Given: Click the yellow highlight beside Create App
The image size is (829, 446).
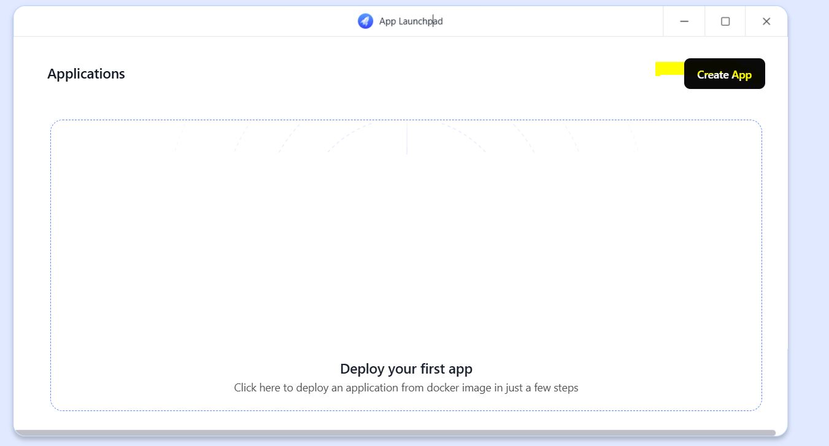Looking at the screenshot, I should 669,69.
